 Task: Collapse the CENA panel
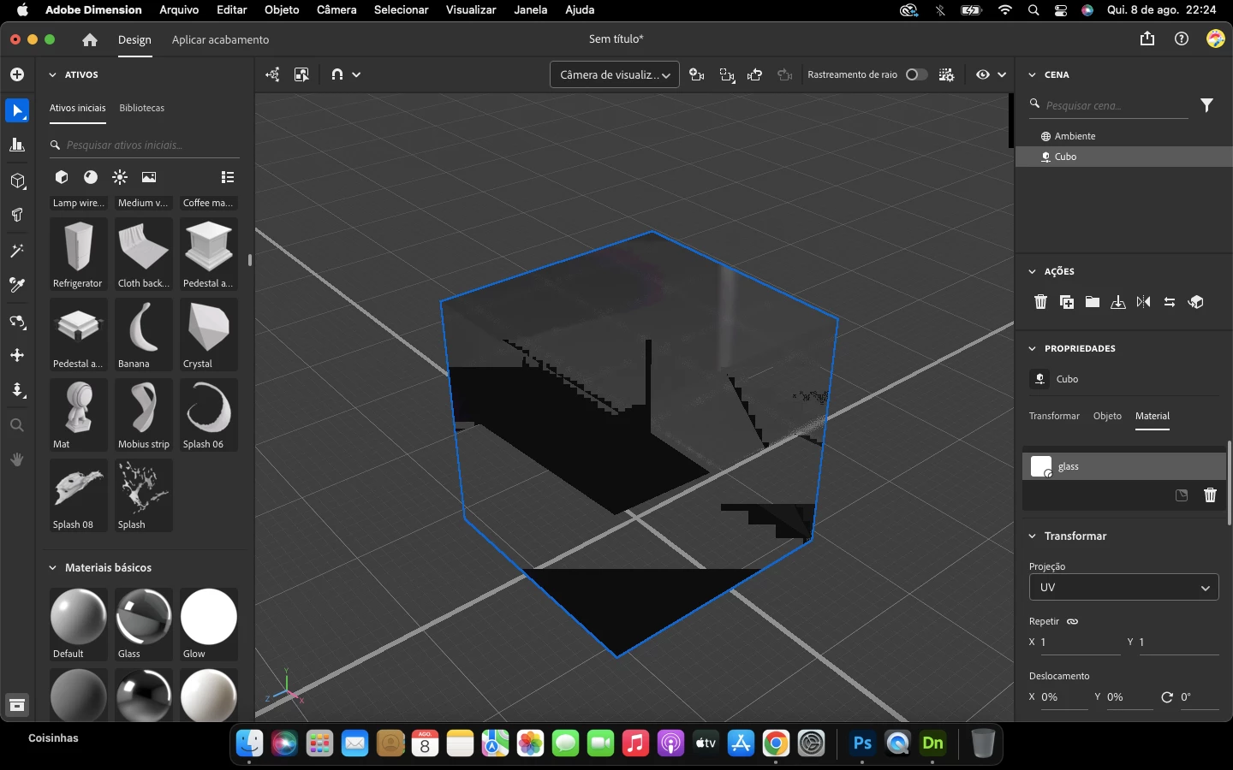click(1032, 74)
